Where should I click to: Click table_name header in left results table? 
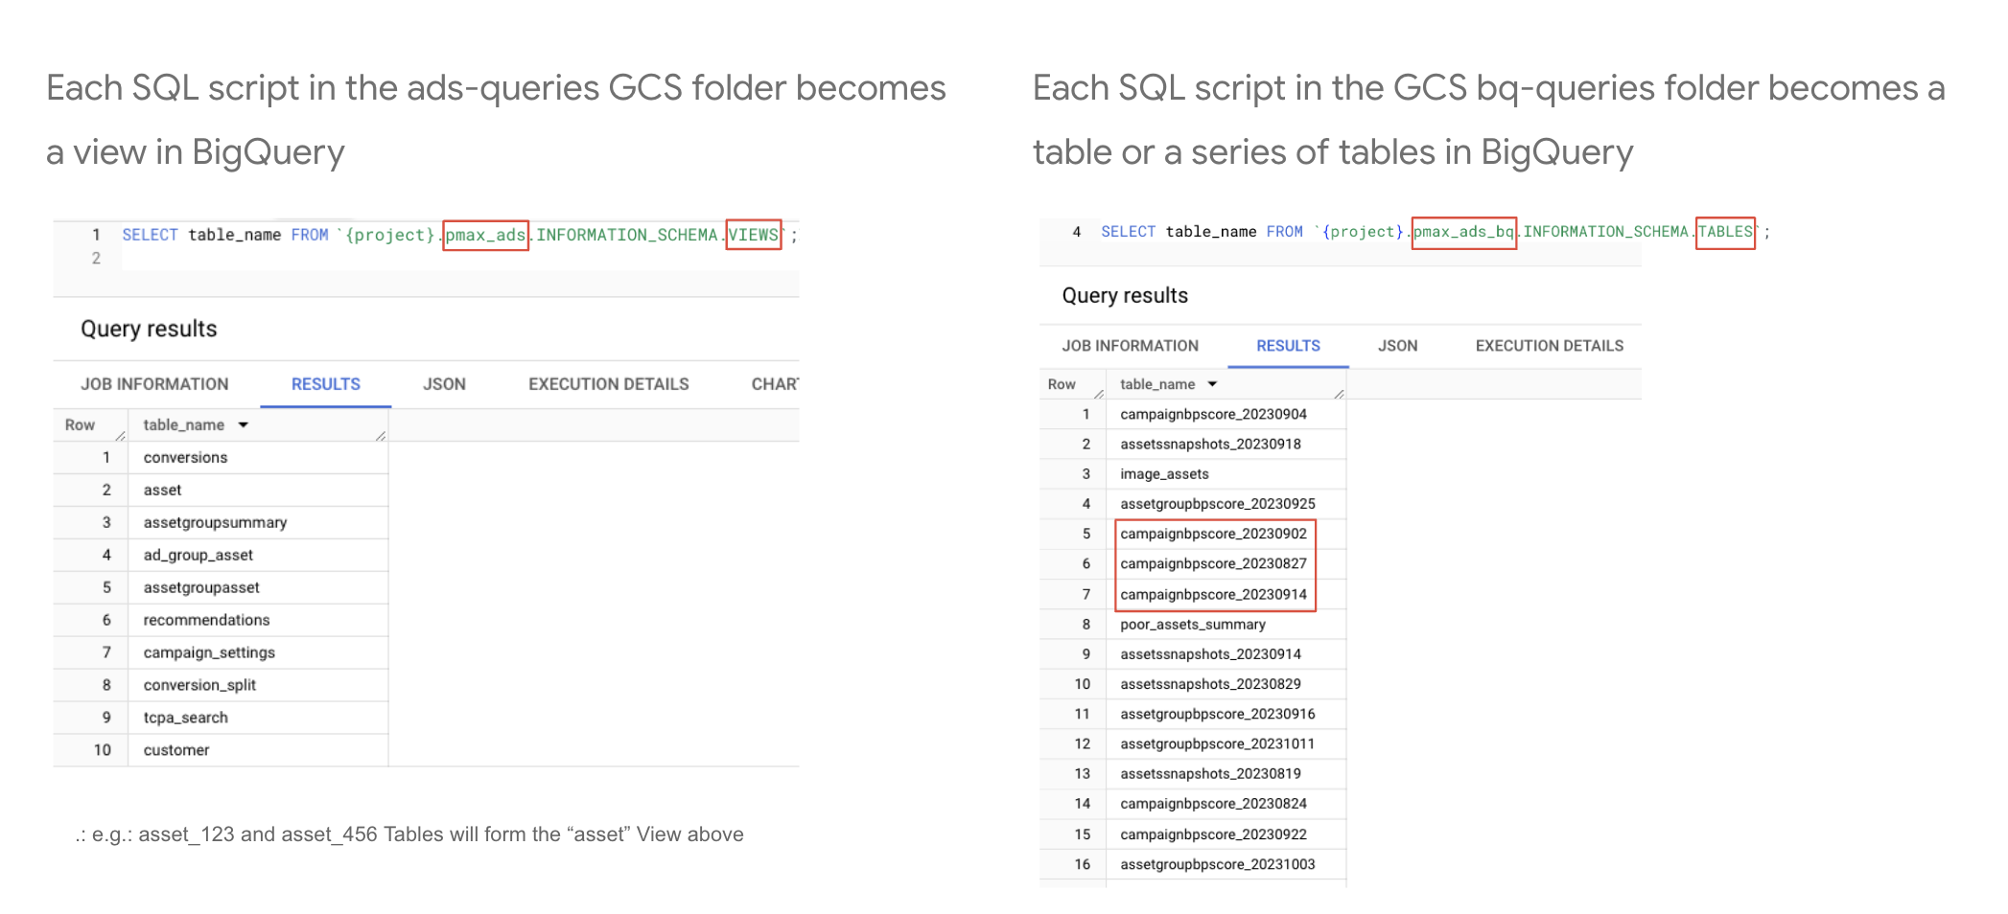(184, 425)
